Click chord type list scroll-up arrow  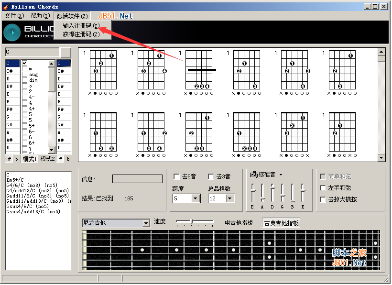[x=51, y=64]
